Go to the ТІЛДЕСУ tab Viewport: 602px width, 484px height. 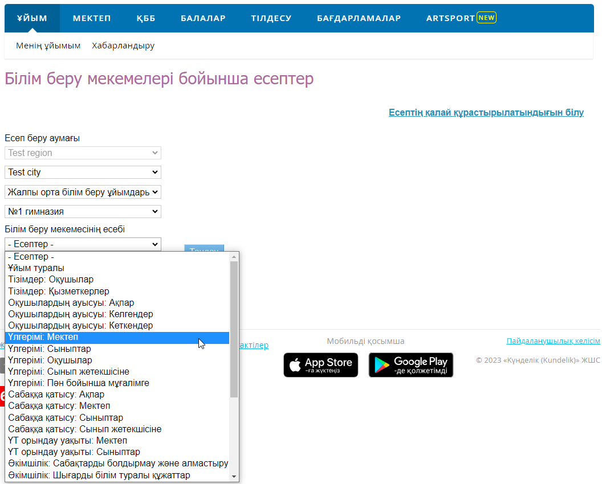(271, 18)
